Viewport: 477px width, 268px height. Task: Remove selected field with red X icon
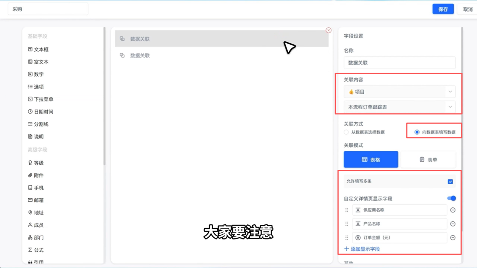coord(328,30)
